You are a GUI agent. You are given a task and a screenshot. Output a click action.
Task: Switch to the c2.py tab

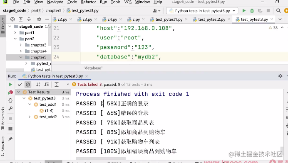click(62, 19)
